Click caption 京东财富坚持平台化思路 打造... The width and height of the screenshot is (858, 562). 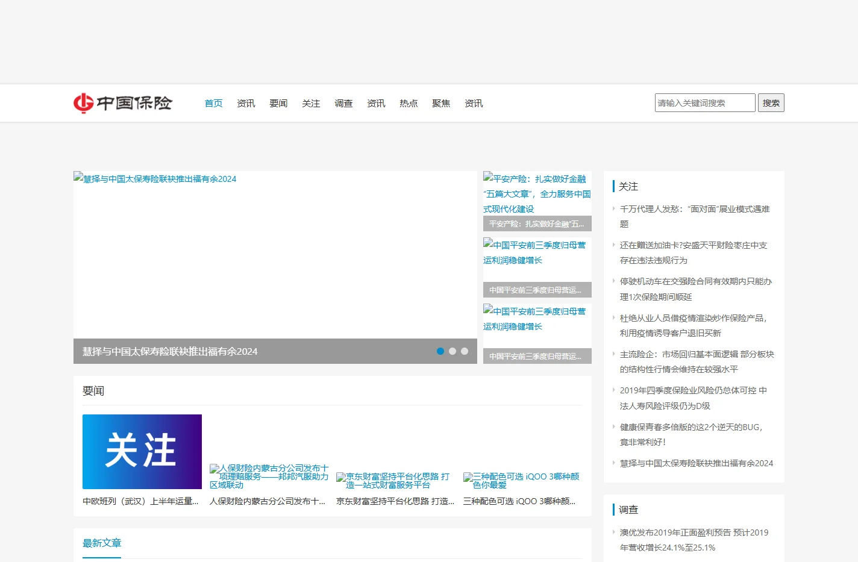(395, 501)
